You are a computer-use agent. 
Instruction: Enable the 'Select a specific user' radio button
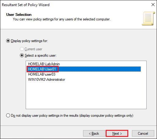click(22, 55)
